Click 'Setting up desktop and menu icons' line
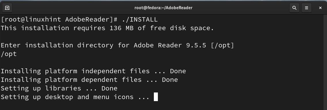 pyautogui.click(x=75, y=97)
